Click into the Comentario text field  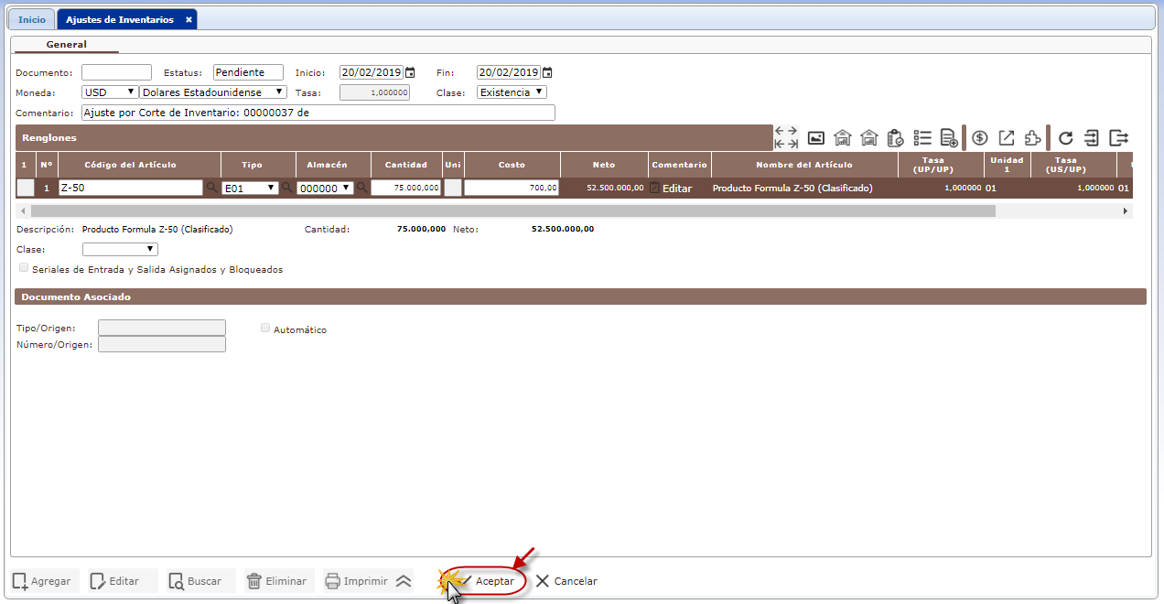tap(318, 113)
